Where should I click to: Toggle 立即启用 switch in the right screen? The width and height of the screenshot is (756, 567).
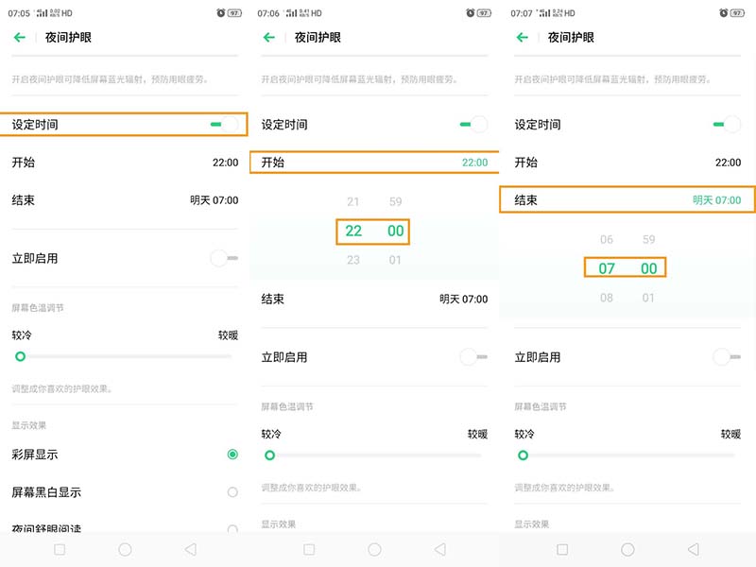click(x=727, y=357)
